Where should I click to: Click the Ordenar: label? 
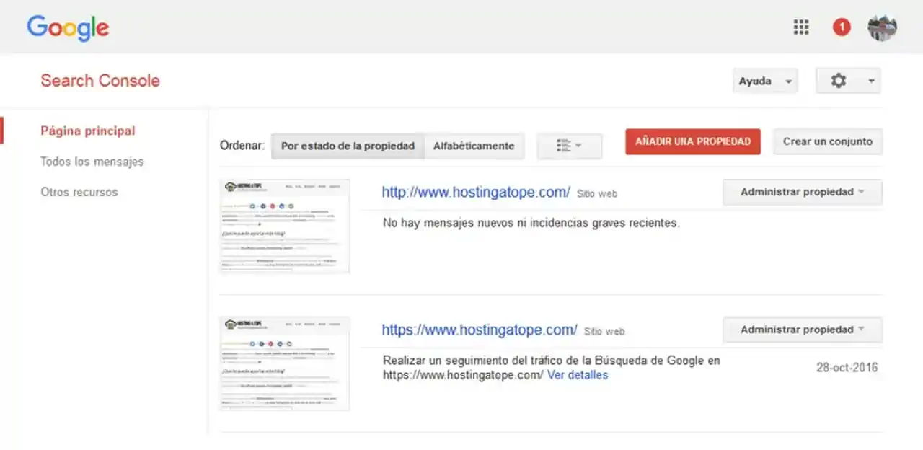click(x=242, y=146)
